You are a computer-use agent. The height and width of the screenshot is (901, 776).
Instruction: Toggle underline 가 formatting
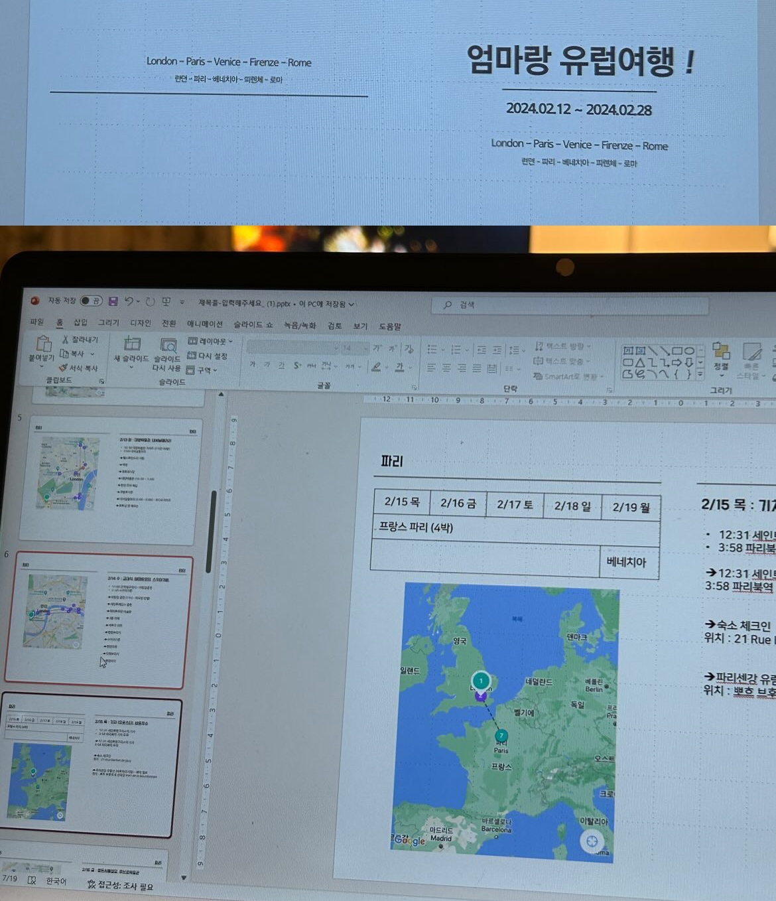pos(281,365)
